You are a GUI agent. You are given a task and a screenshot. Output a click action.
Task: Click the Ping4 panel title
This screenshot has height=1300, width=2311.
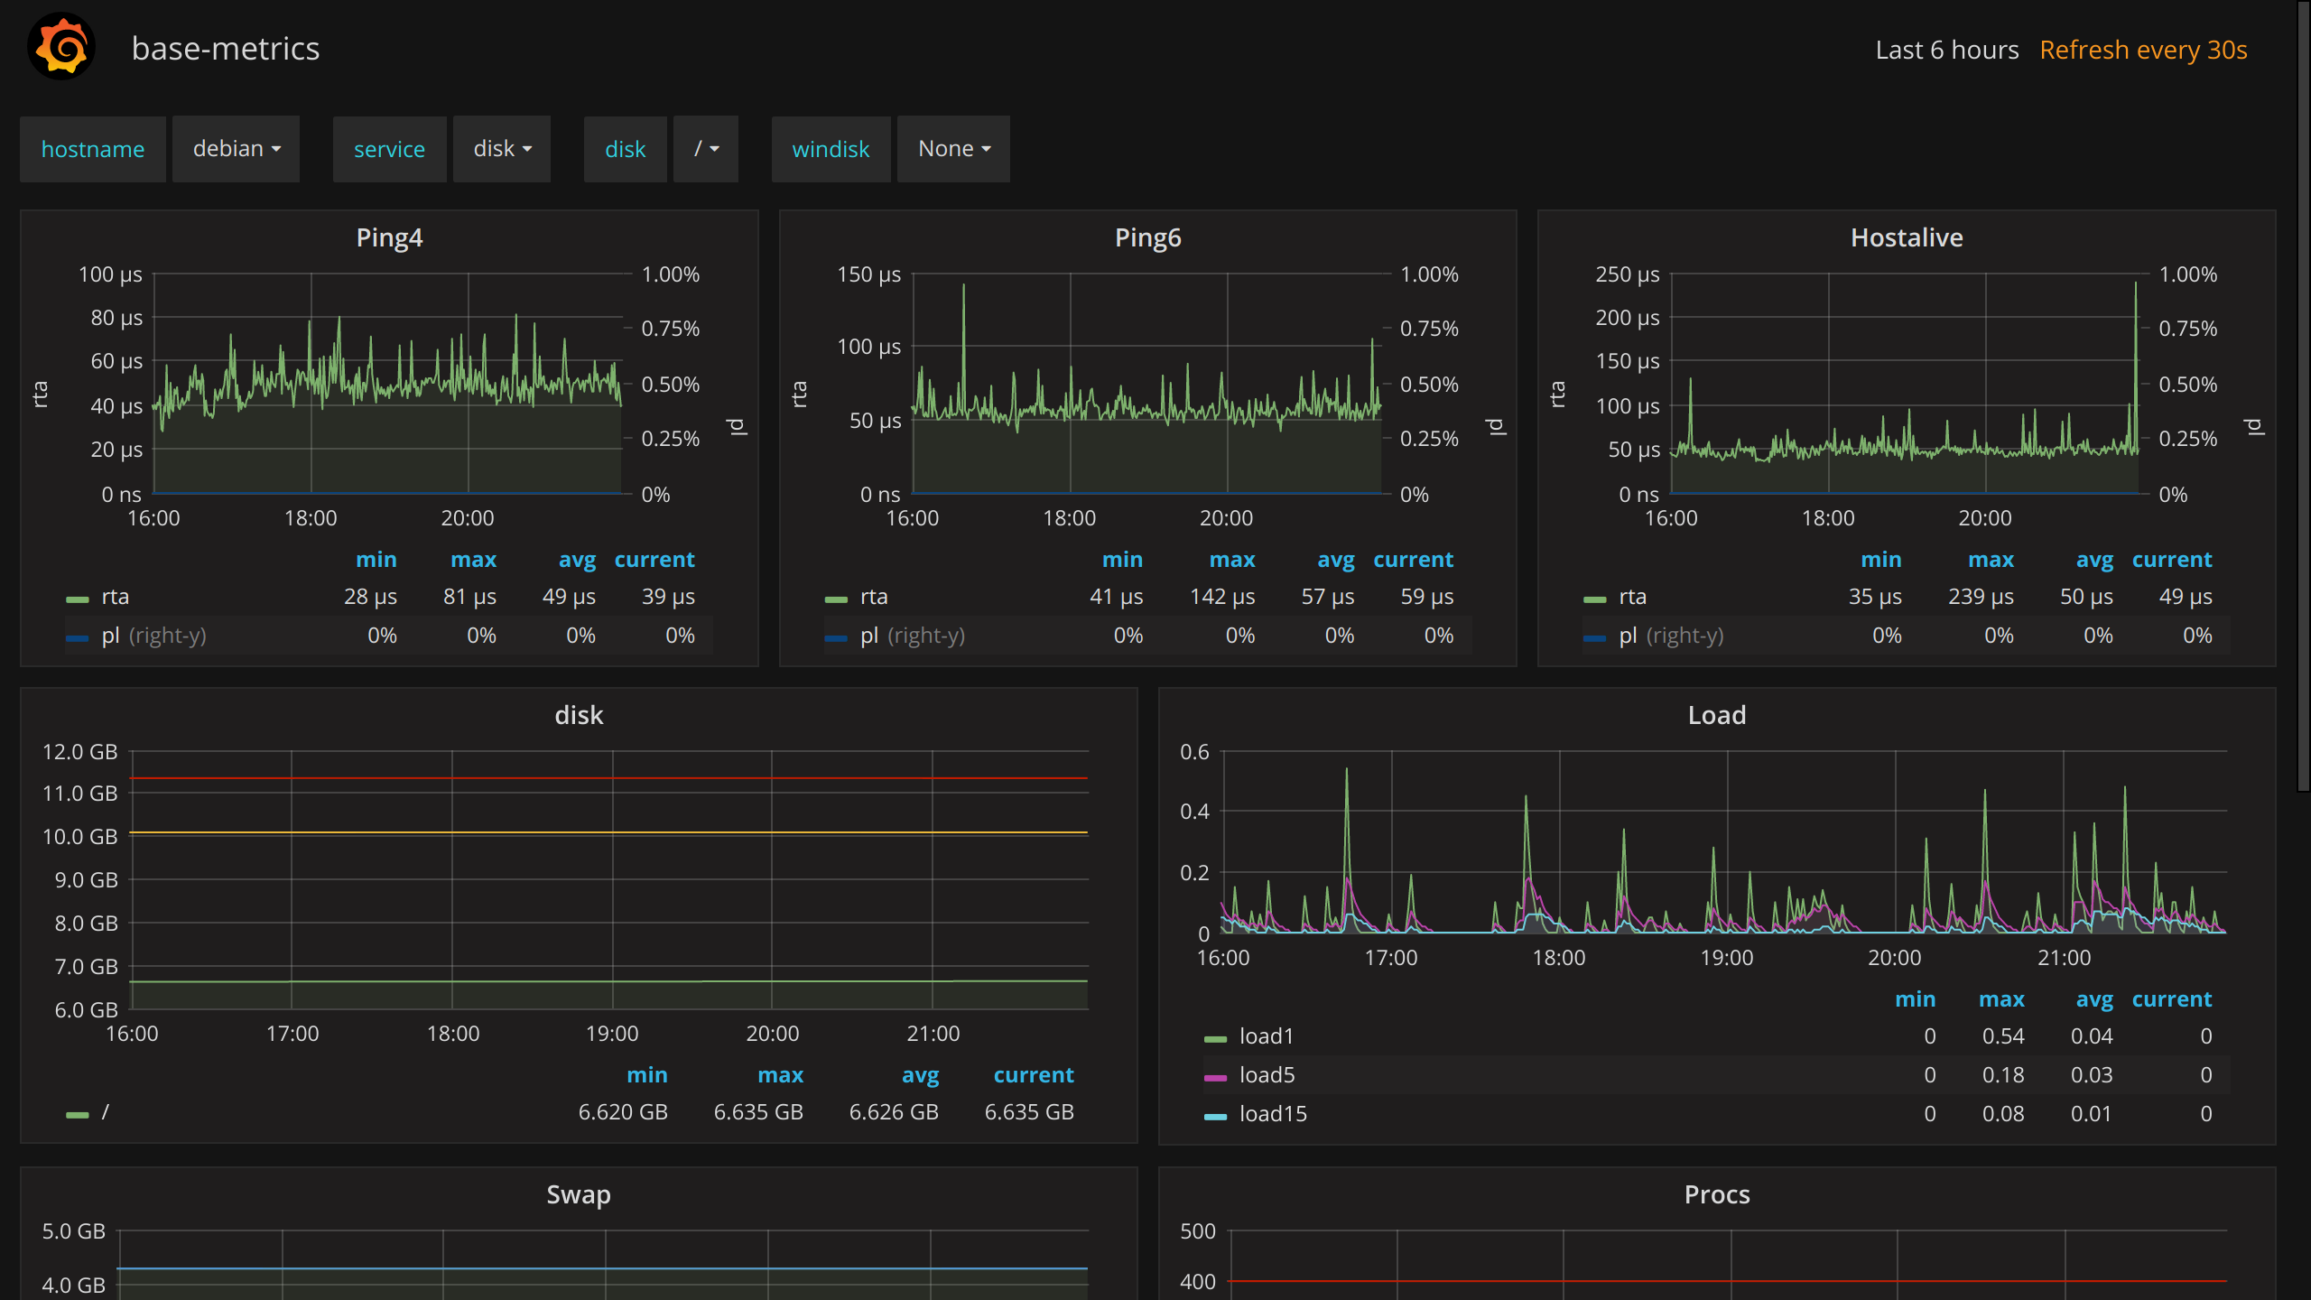389,237
